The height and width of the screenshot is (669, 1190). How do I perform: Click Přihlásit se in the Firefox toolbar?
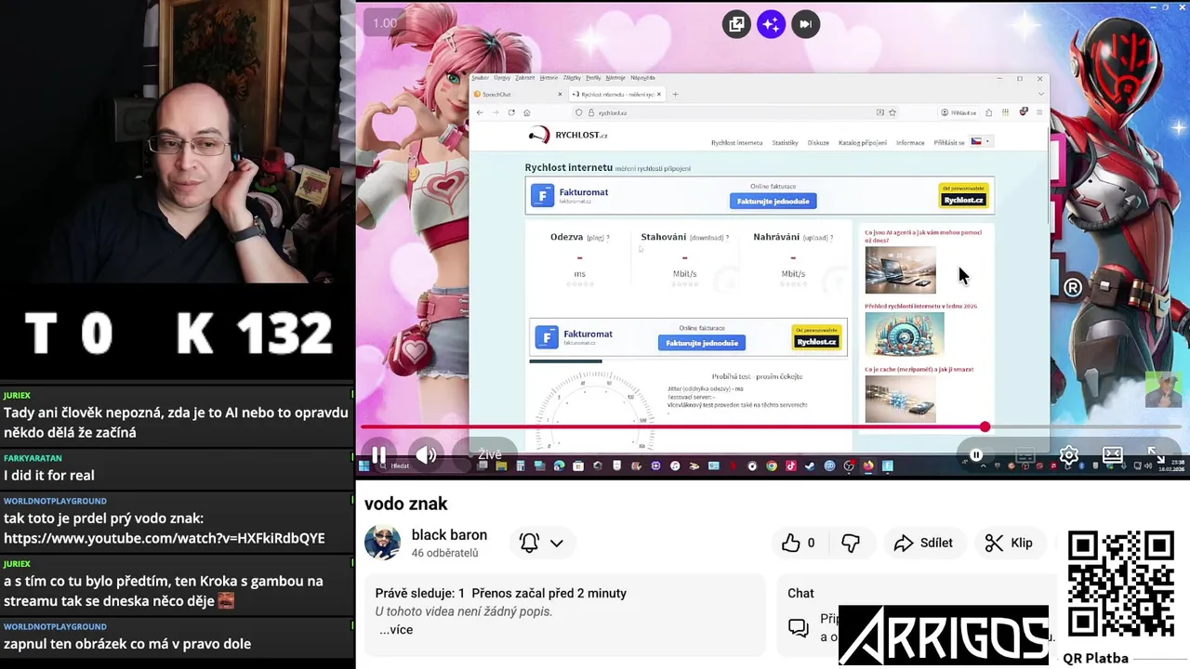pos(959,112)
